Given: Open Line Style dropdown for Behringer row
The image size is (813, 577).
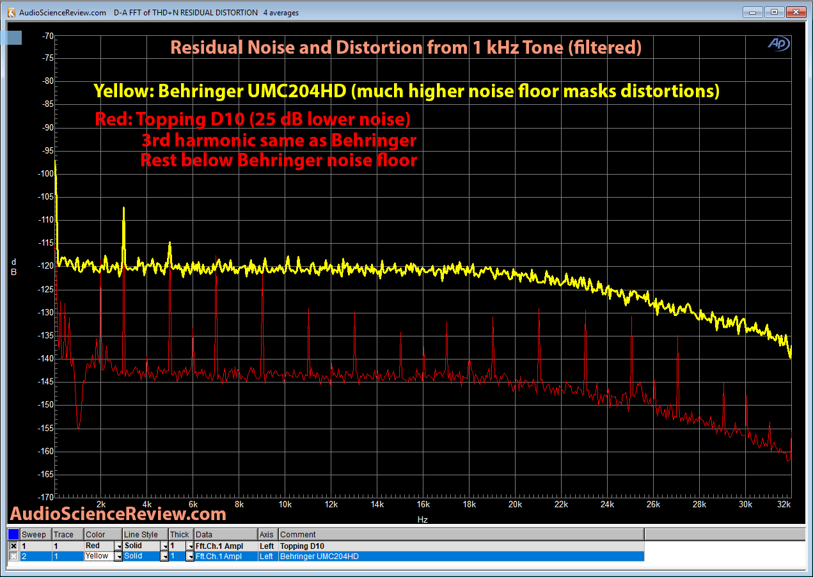Looking at the screenshot, I should (164, 557).
